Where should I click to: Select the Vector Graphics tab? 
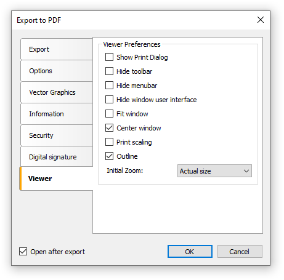pos(57,92)
